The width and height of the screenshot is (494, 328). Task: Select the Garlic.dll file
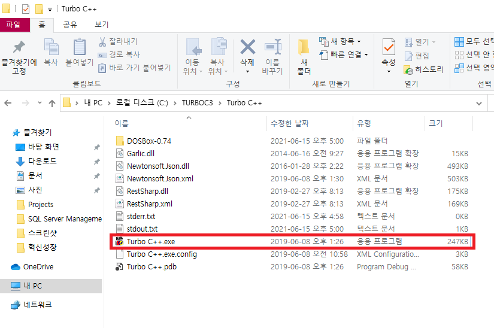tap(292, 154)
